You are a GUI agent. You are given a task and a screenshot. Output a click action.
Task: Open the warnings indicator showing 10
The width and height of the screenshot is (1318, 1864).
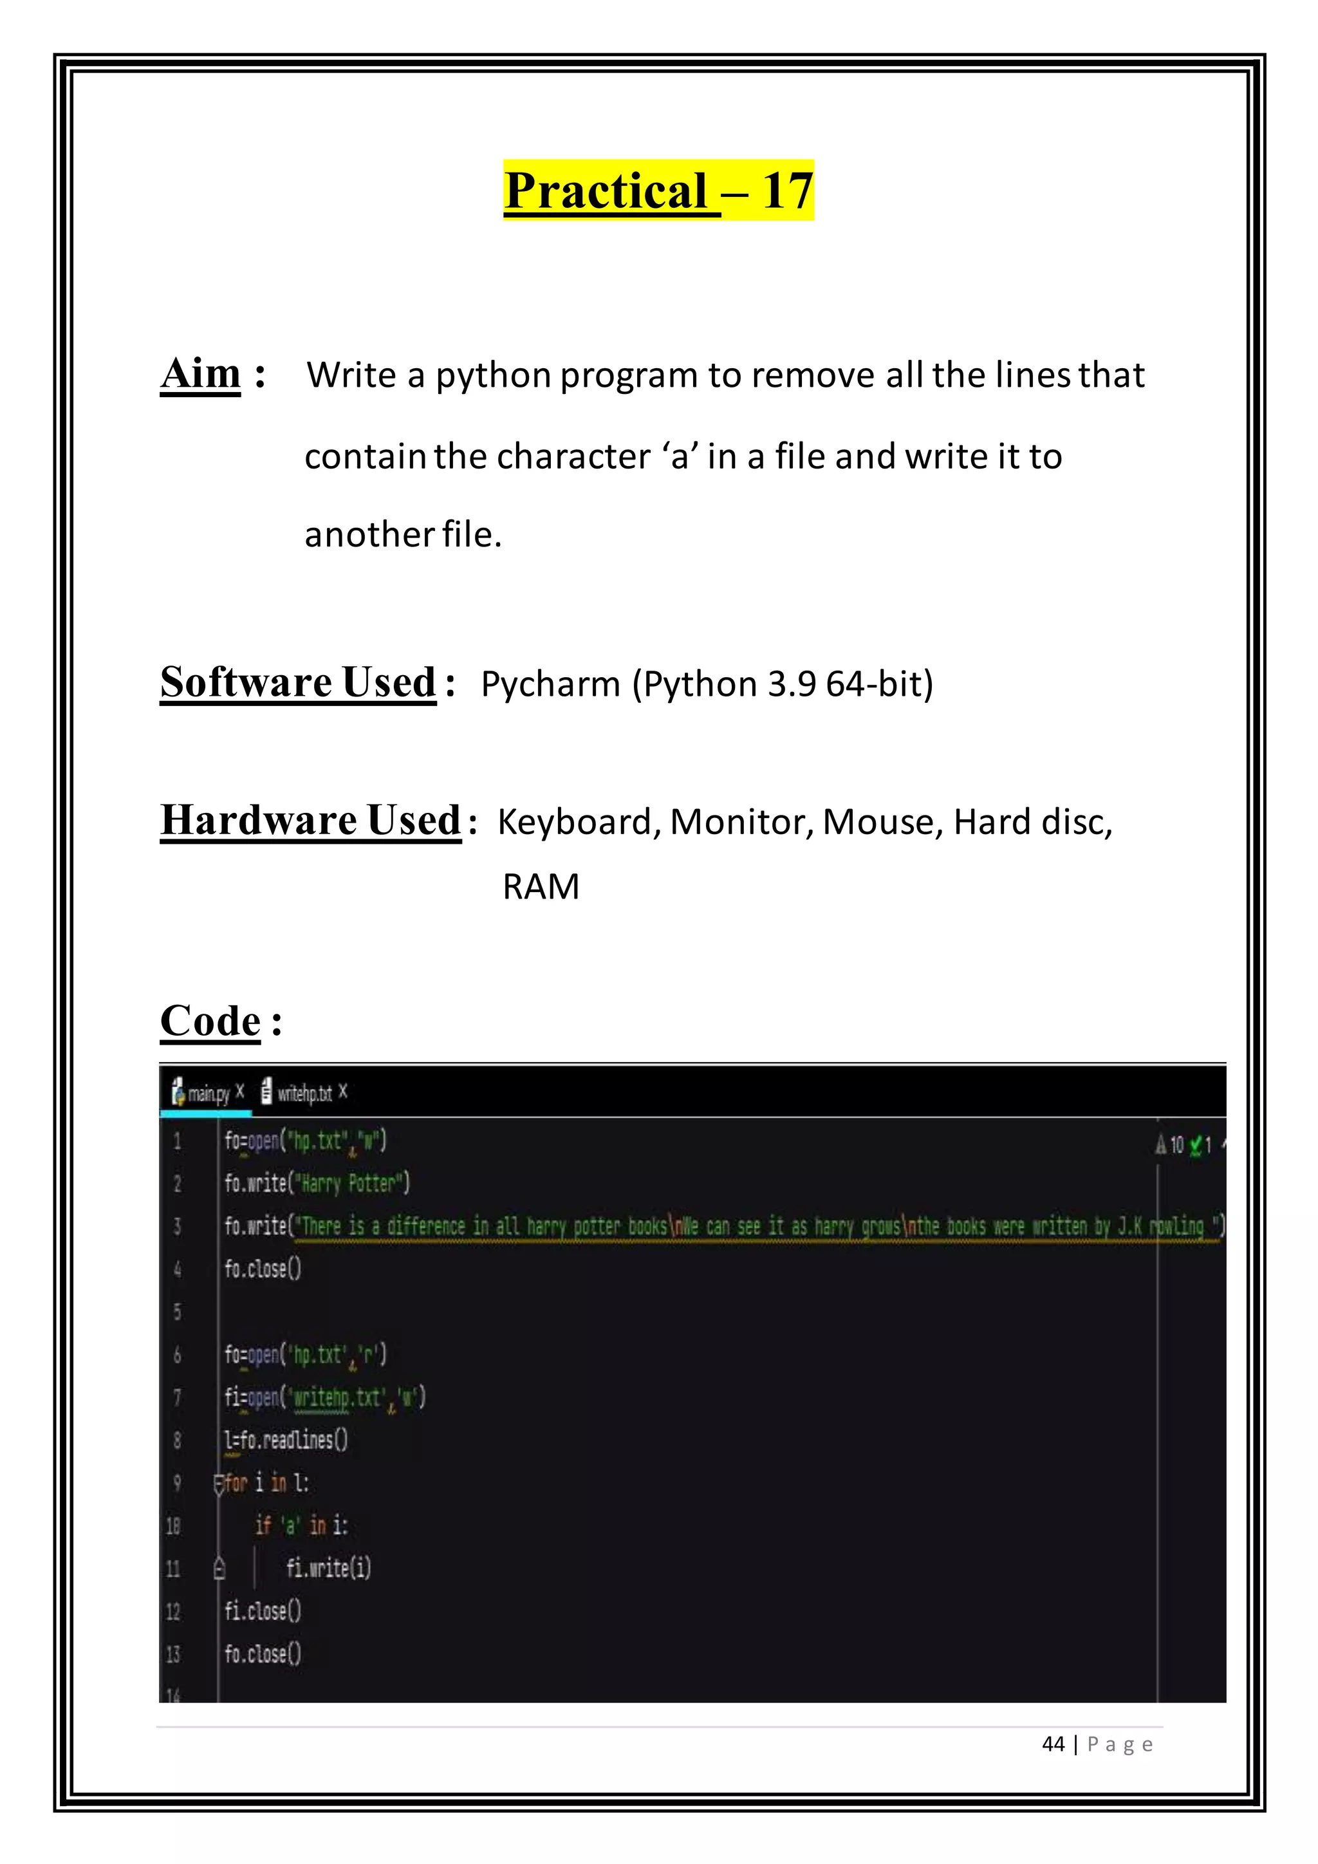pos(1169,1146)
